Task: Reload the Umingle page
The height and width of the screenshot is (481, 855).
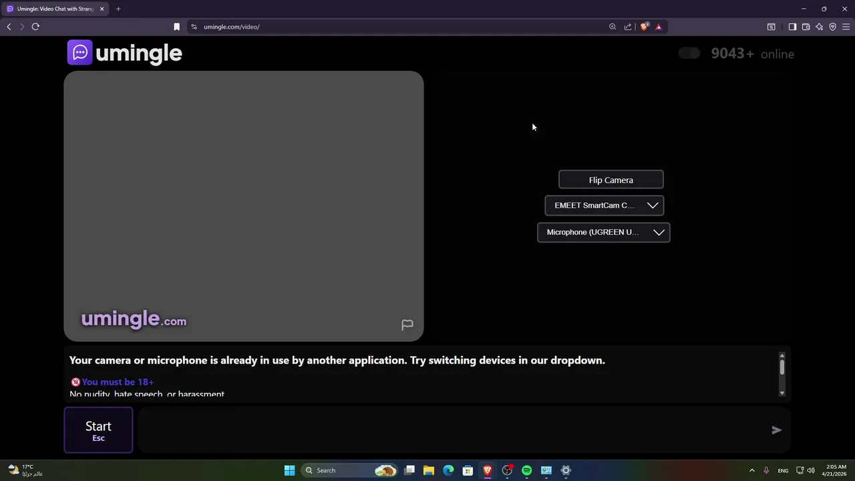Action: 35,27
